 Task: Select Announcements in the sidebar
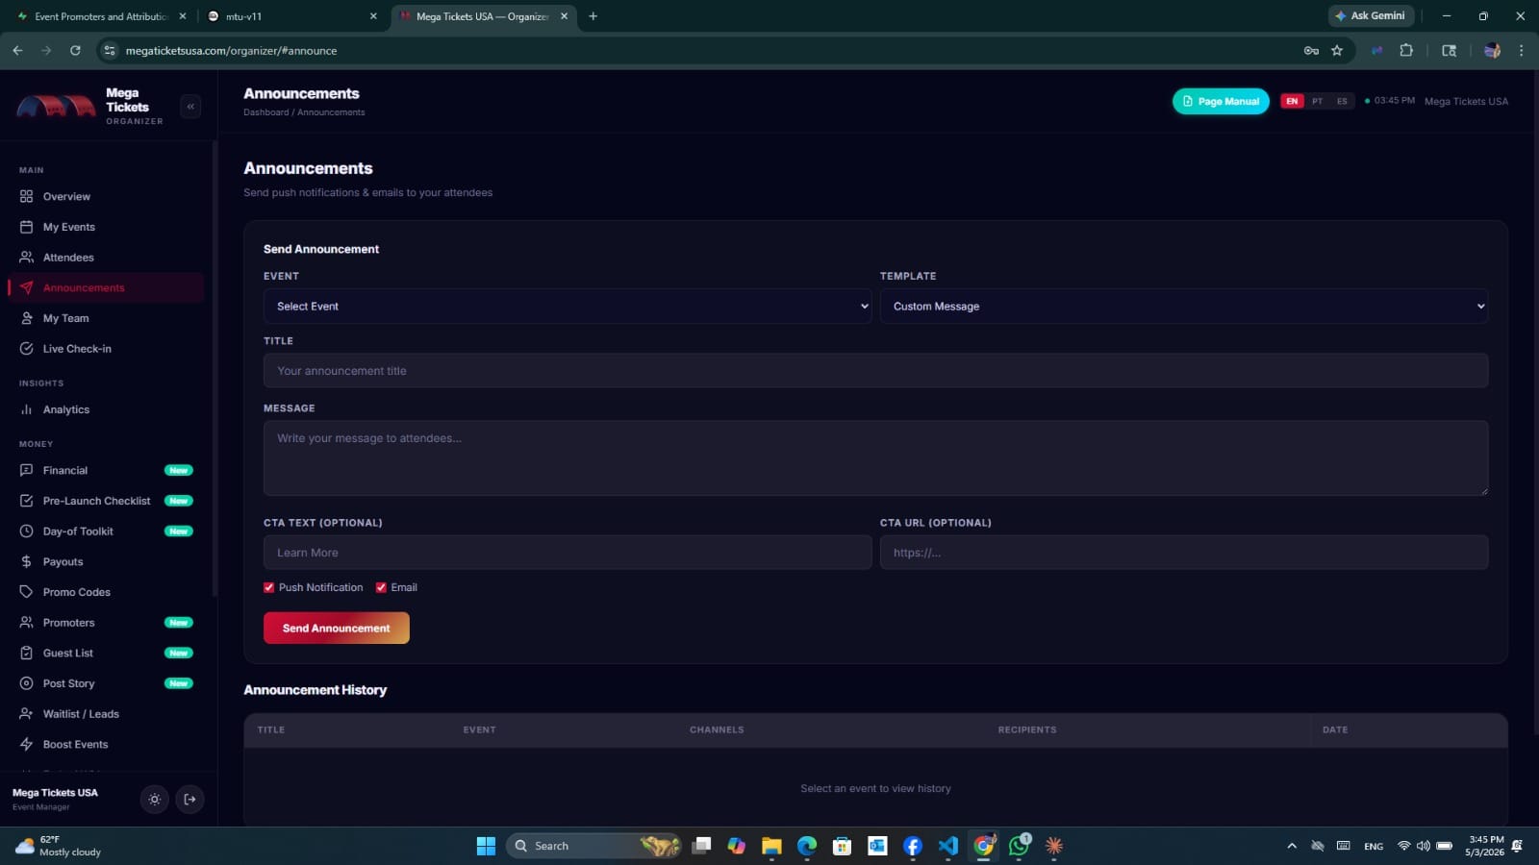106,287
